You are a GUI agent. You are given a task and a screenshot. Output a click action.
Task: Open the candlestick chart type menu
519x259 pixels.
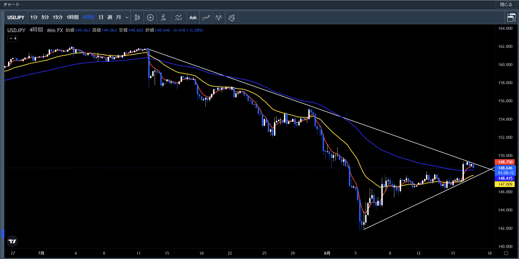point(137,18)
